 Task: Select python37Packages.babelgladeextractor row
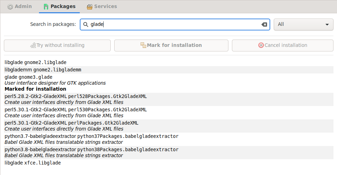click(x=169, y=139)
